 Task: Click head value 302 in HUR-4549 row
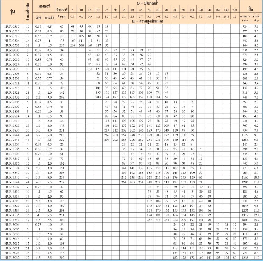coord(62,220)
